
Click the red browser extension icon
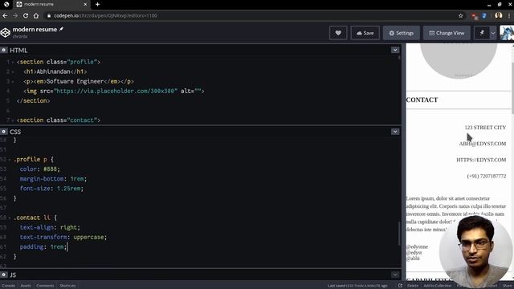pos(475,16)
